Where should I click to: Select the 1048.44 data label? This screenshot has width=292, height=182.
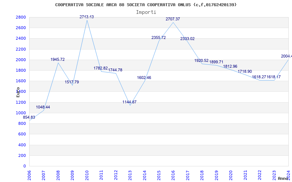[x=43, y=107]
